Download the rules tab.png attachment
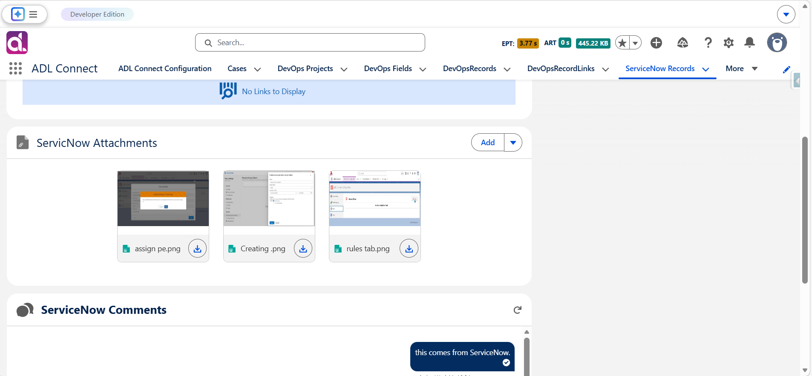Screen dimensions: 812x376 point(409,249)
